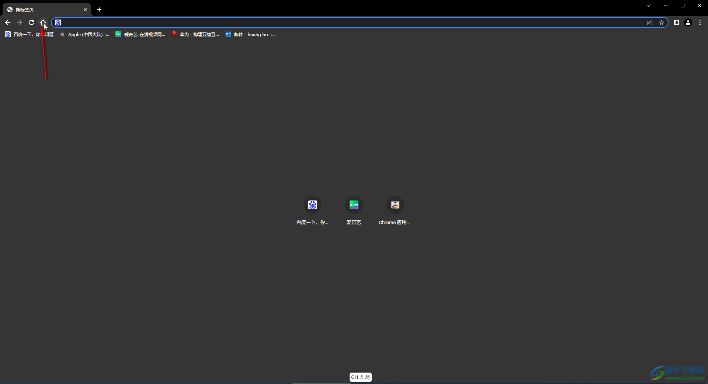The height and width of the screenshot is (384, 708).
Task: Open the side panel
Action: (676, 22)
